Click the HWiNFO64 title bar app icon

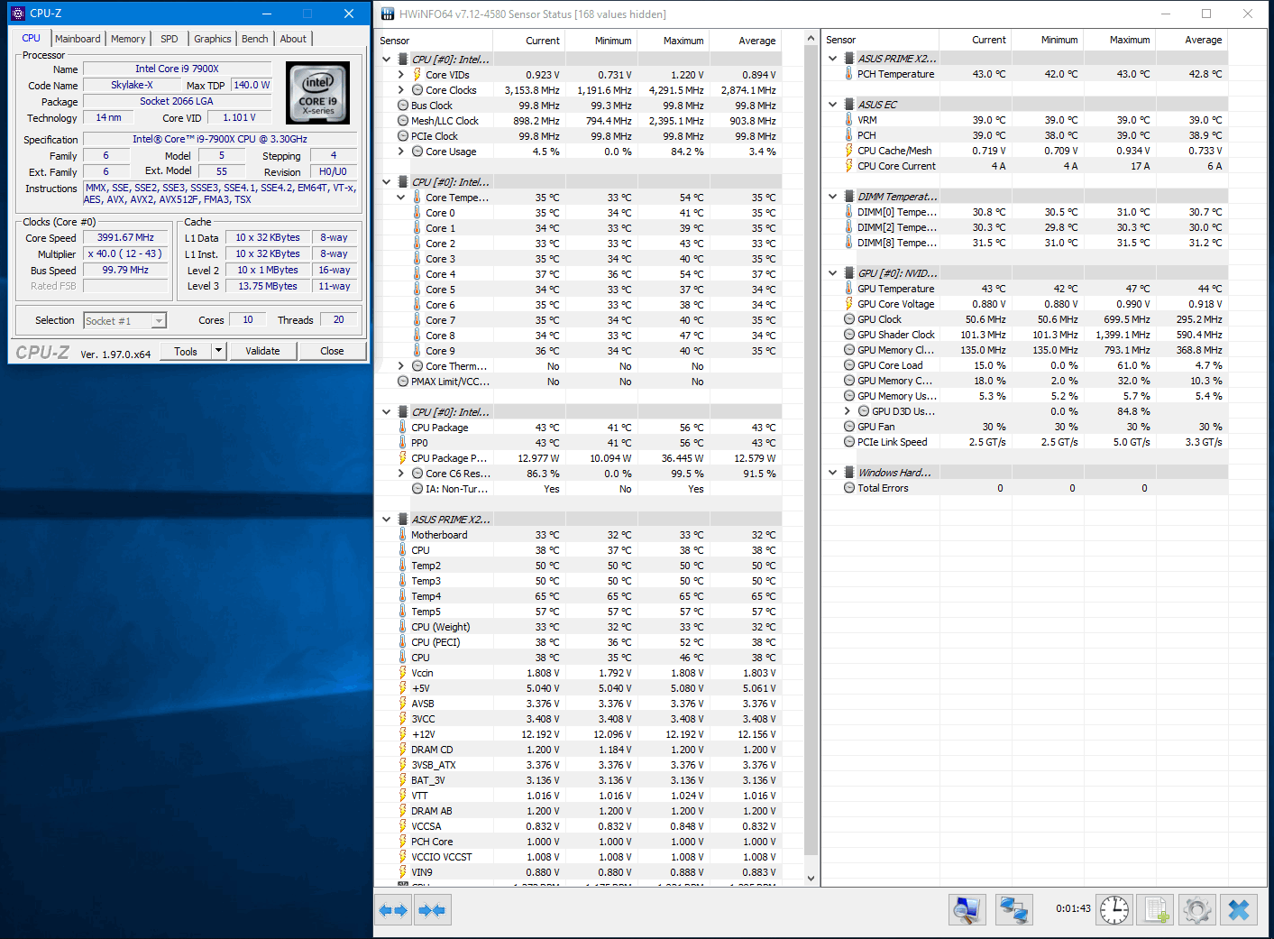coord(388,14)
